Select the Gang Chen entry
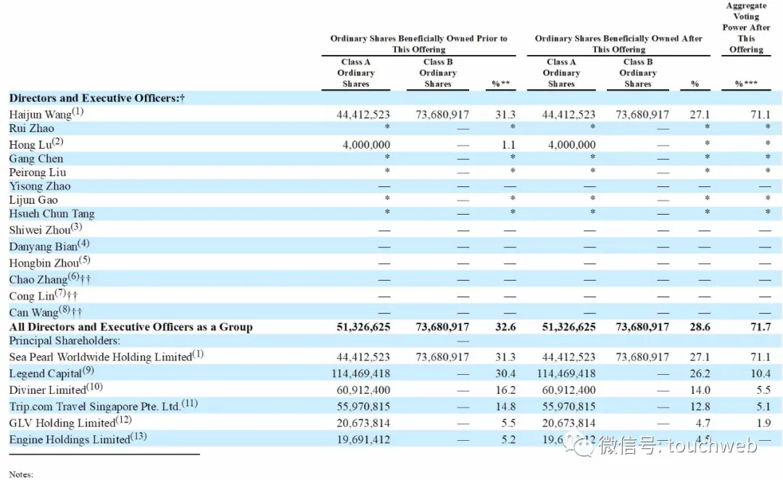The width and height of the screenshot is (783, 480). click(x=36, y=159)
